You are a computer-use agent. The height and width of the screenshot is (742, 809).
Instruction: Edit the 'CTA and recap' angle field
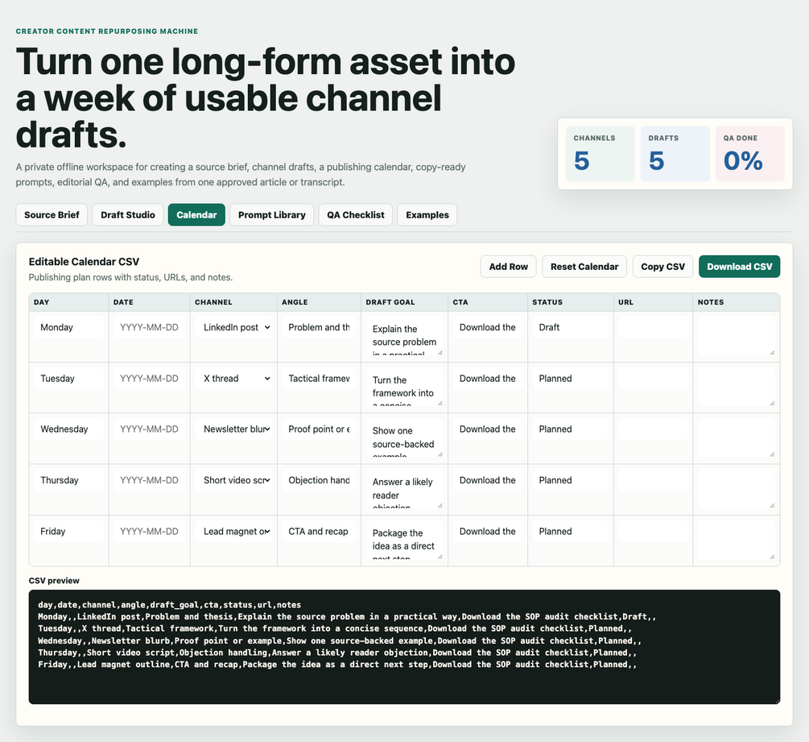pyautogui.click(x=319, y=532)
